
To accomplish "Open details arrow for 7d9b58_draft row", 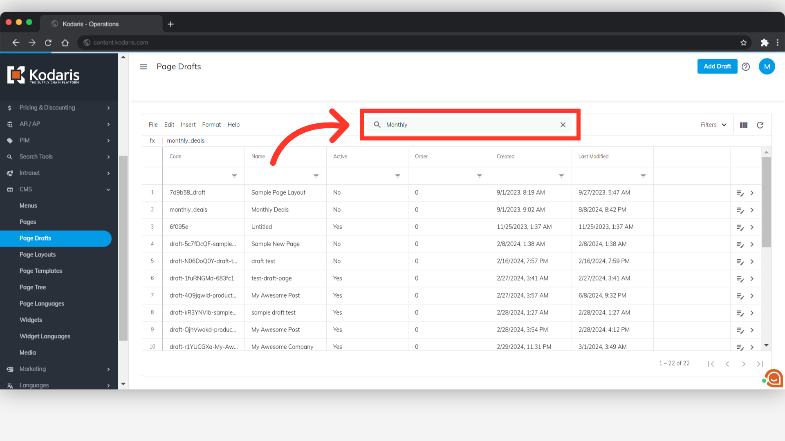I will pos(752,193).
